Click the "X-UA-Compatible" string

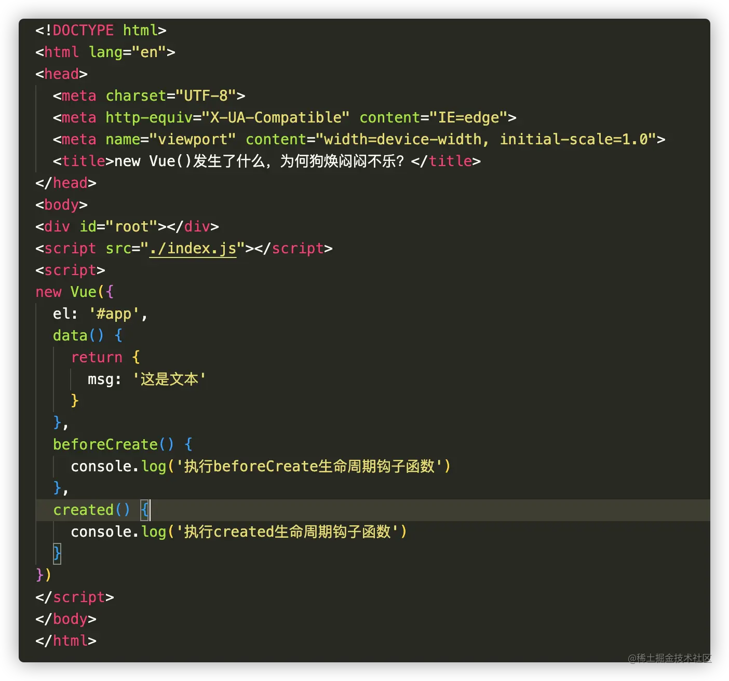point(276,118)
